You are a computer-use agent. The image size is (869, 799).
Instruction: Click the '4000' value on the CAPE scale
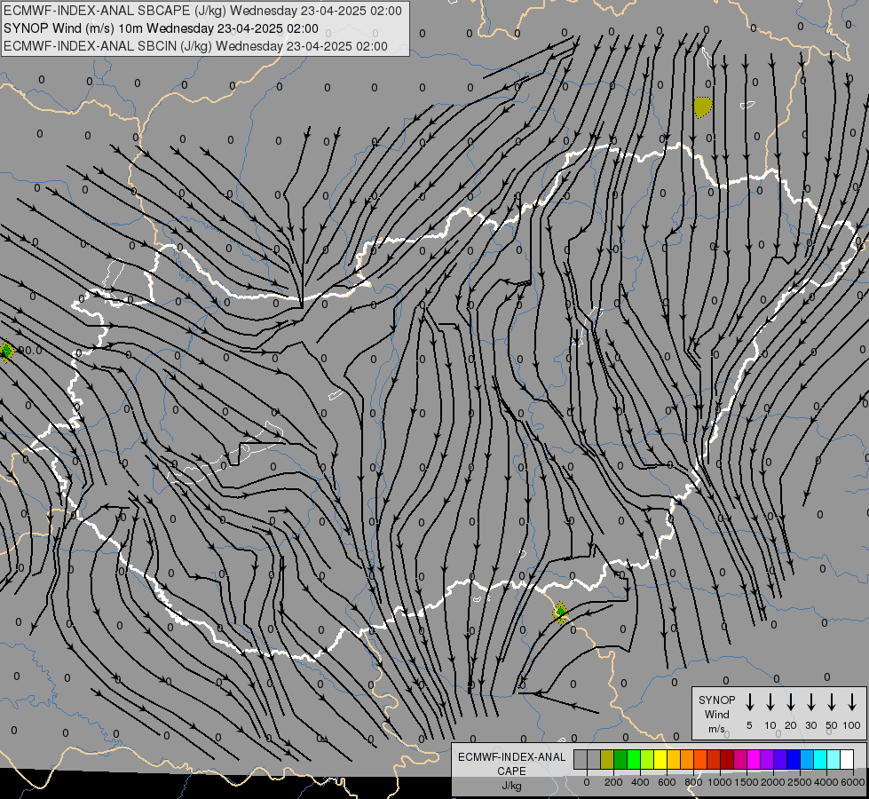point(826,782)
